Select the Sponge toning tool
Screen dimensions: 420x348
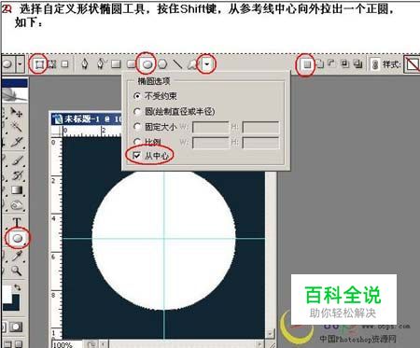point(17,205)
